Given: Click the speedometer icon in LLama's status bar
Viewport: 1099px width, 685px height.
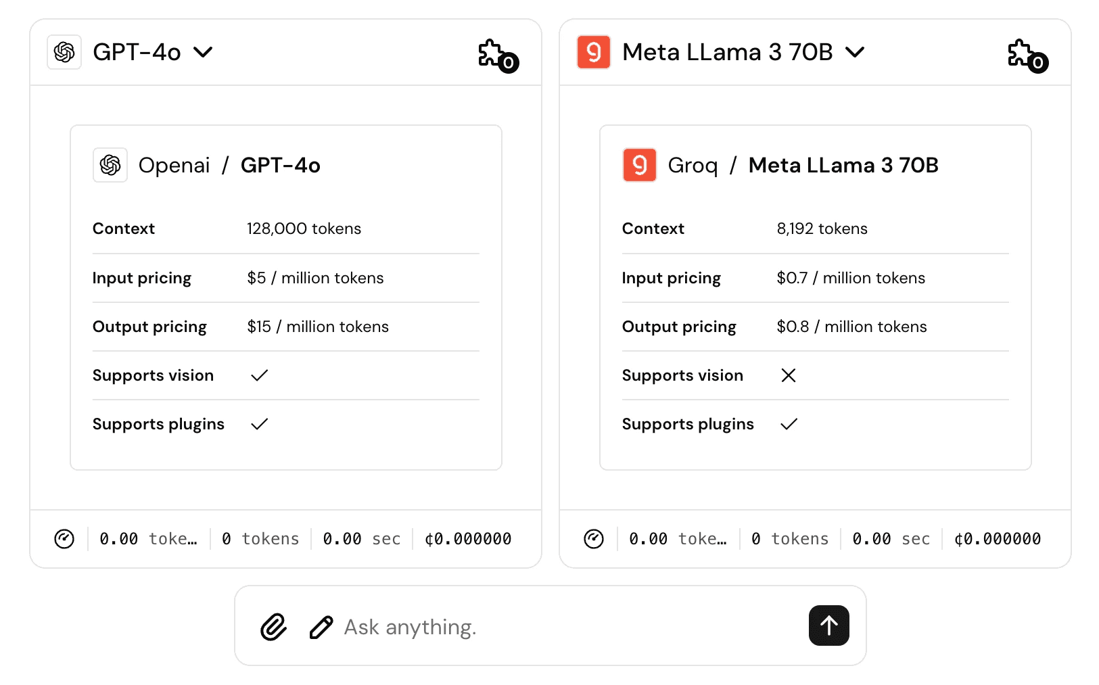Looking at the screenshot, I should click(x=594, y=539).
